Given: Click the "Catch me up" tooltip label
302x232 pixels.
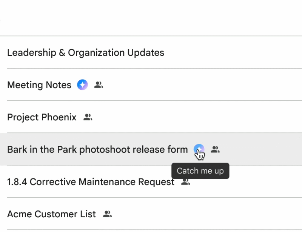Looking at the screenshot, I should [200, 171].
